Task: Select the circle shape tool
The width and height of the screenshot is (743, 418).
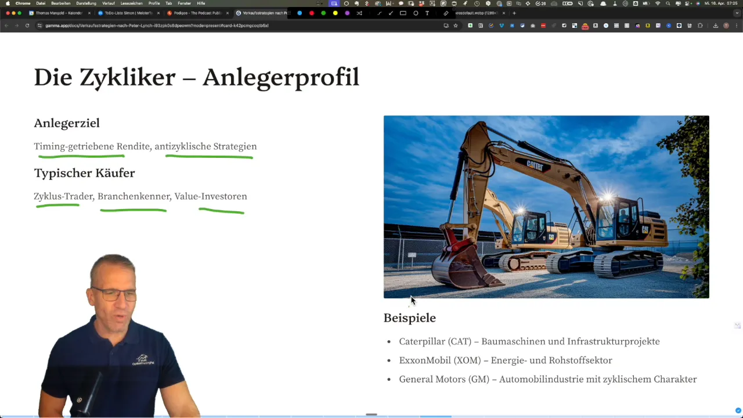Action: pos(416,13)
